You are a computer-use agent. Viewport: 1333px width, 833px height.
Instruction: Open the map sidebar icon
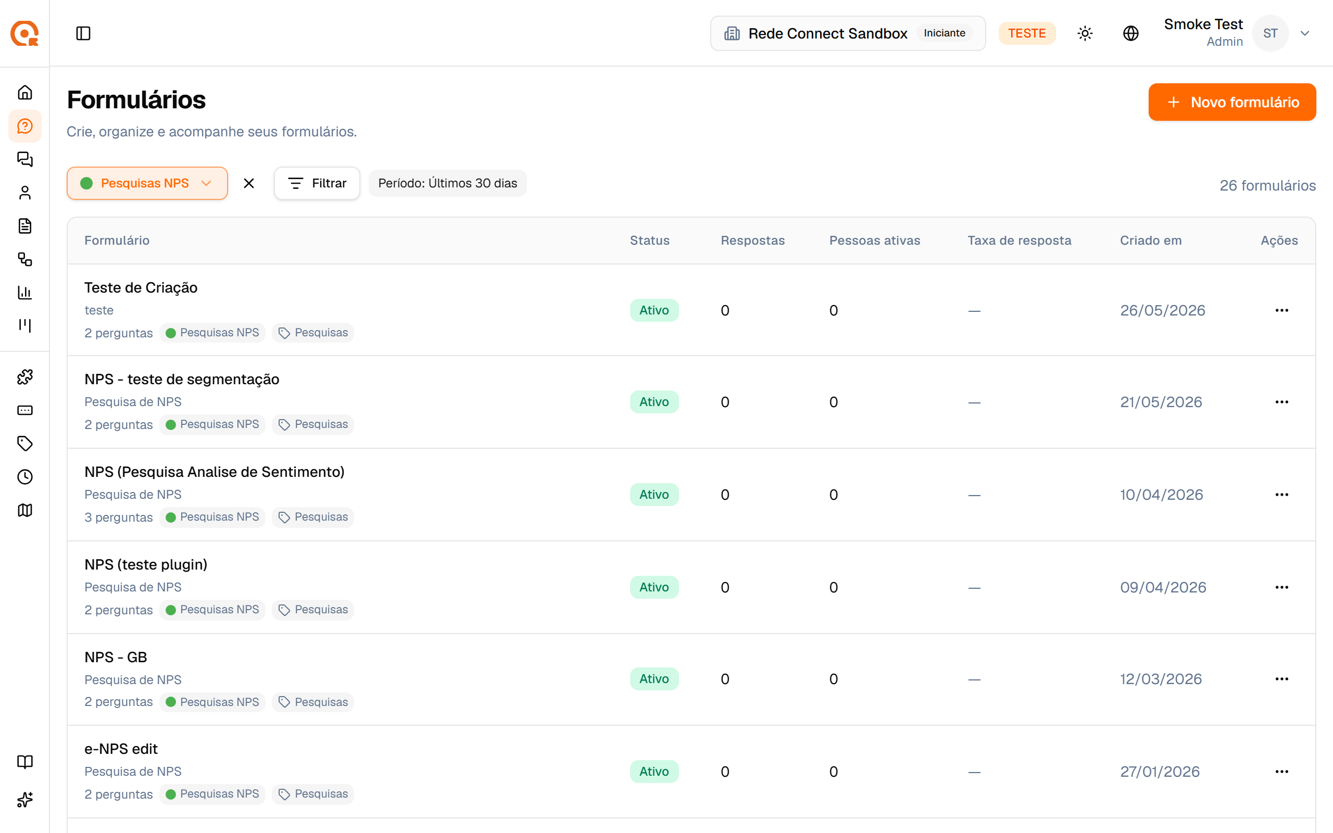pos(25,510)
